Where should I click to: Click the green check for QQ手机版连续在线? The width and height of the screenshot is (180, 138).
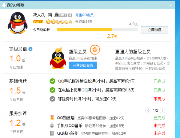tap(52, 81)
